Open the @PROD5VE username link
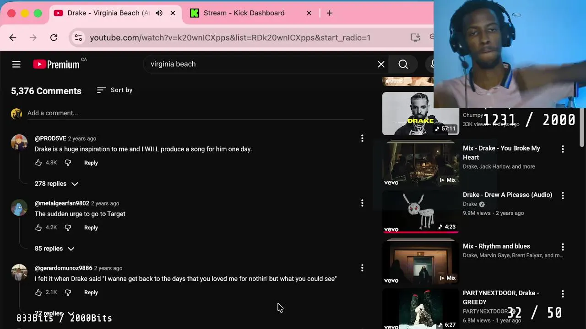 tap(50, 138)
